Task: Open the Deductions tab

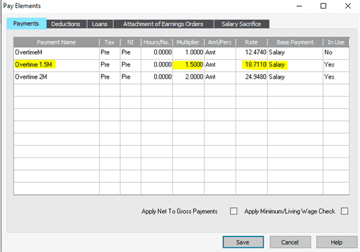Action: click(67, 24)
